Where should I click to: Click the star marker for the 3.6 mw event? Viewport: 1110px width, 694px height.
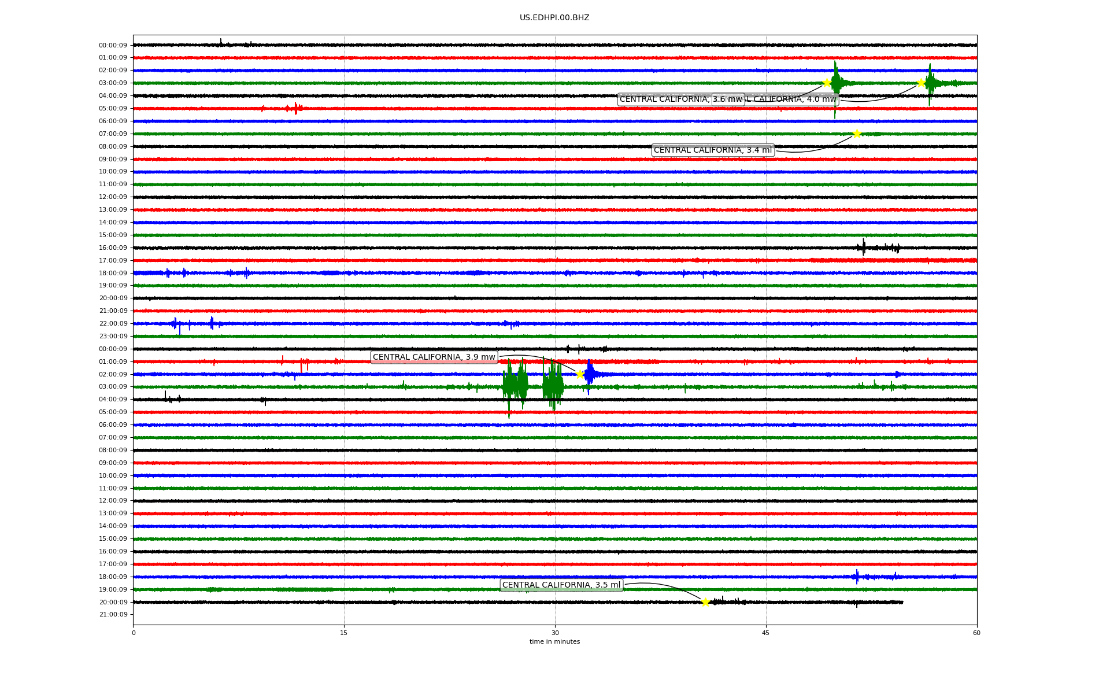[x=827, y=83]
